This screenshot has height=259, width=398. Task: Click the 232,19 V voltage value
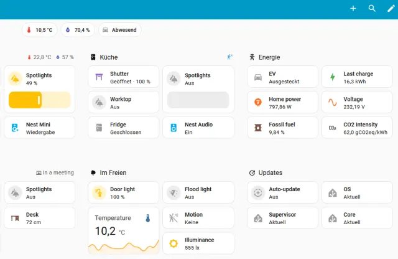pyautogui.click(x=354, y=107)
